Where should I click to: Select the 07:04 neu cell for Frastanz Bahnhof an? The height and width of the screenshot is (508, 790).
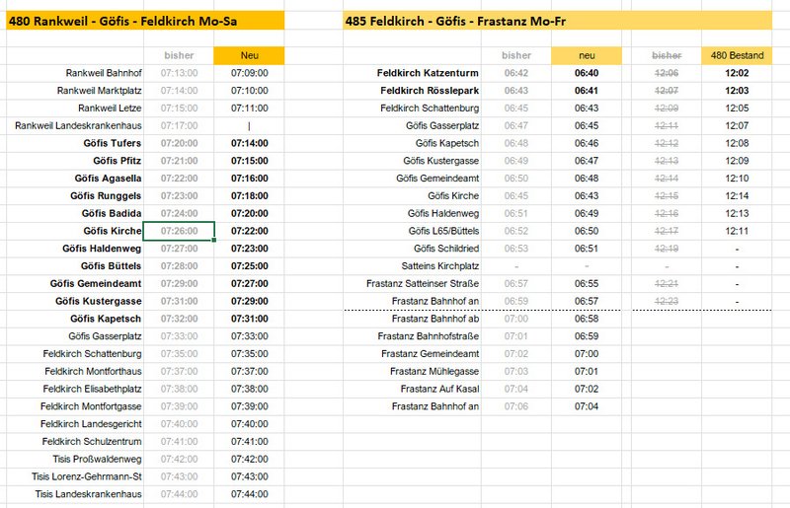tap(587, 406)
